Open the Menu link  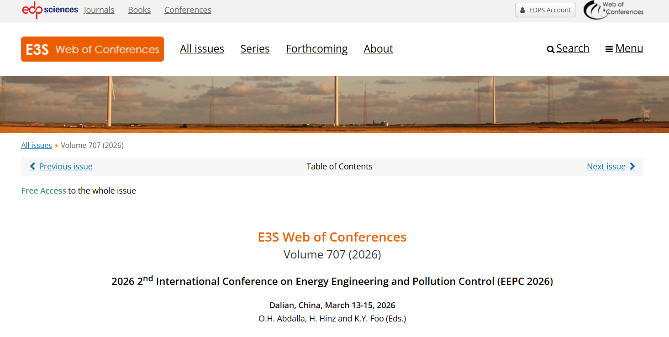tap(629, 48)
